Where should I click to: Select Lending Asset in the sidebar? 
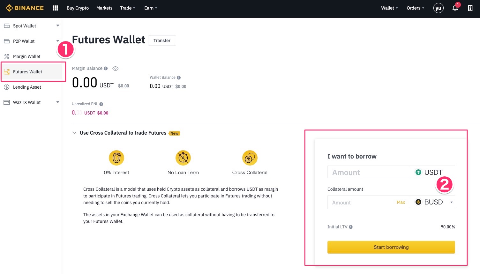(x=27, y=87)
